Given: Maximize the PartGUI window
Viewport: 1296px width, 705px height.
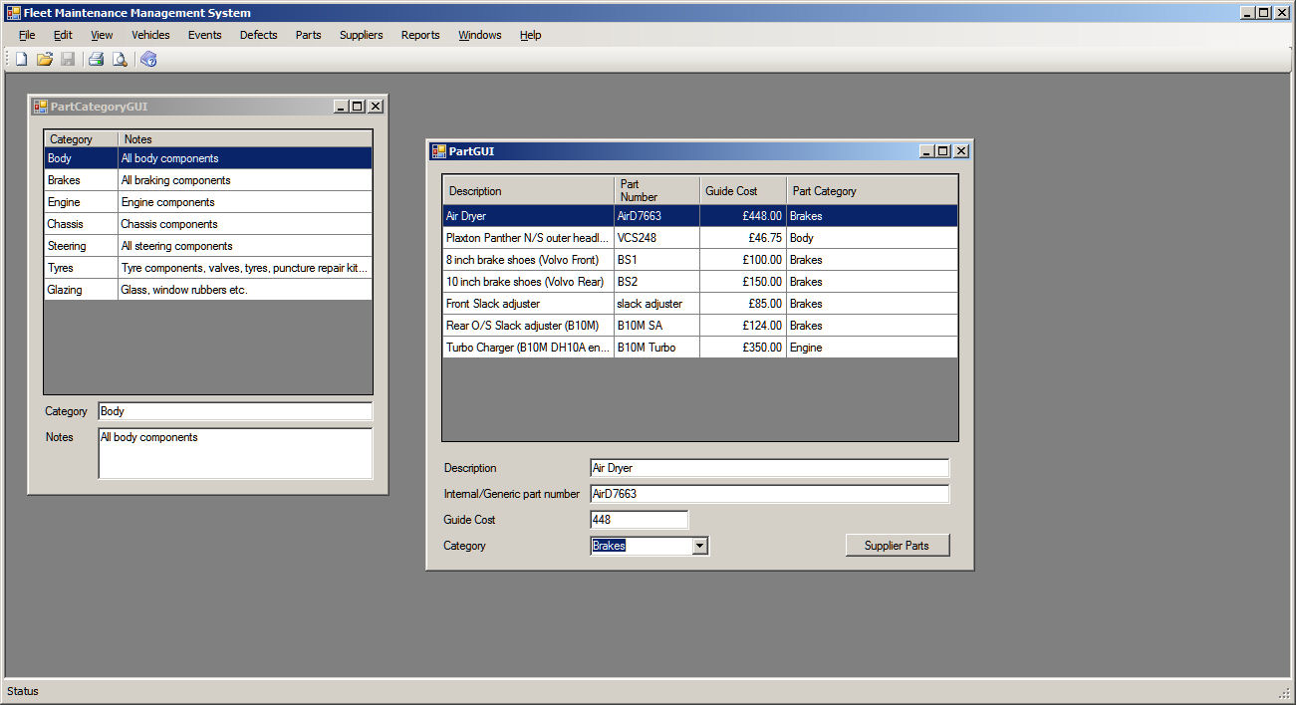Looking at the screenshot, I should 943,151.
